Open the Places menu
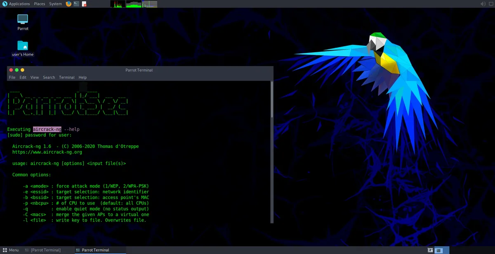This screenshot has height=254, width=495. pos(39,4)
